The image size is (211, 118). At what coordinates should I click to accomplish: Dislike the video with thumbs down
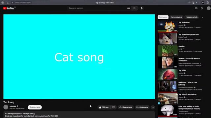coord(113,107)
